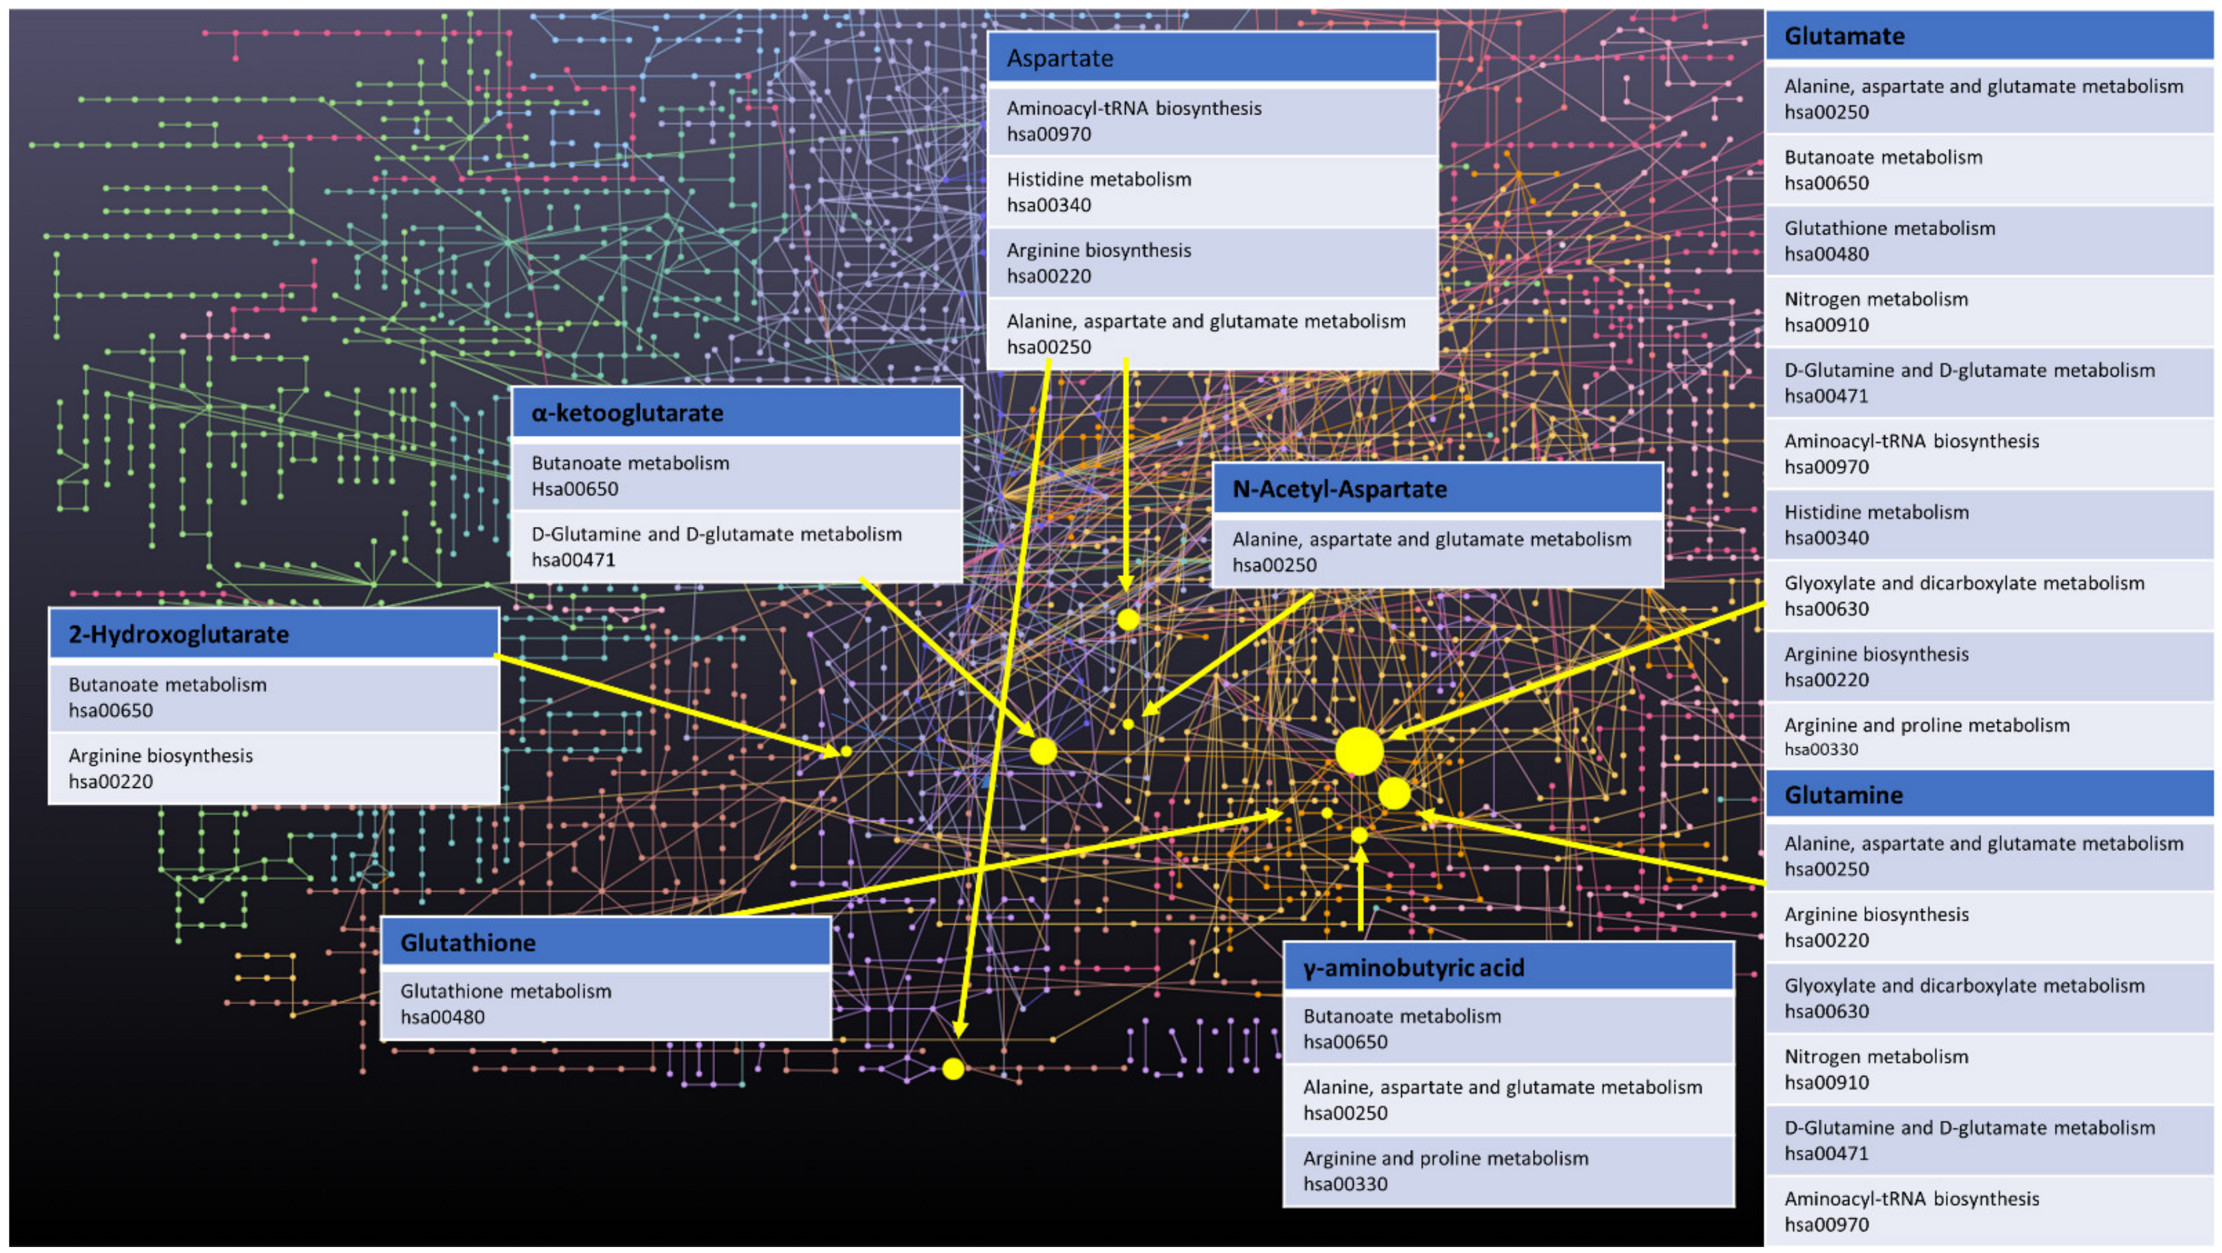Click the largest yellow Glutamate node

(1359, 751)
